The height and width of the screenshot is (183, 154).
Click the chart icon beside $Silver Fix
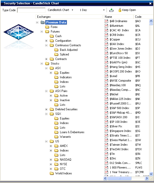[106, 126]
